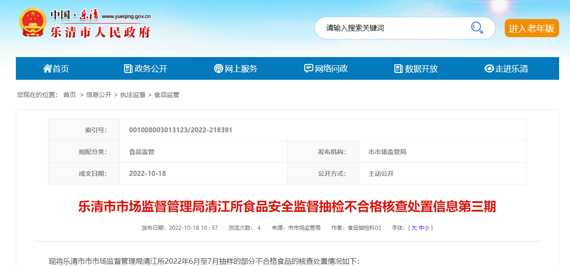This screenshot has height=266, width=570.
Task: Click the home icon beside 首页
Action: coord(47,68)
